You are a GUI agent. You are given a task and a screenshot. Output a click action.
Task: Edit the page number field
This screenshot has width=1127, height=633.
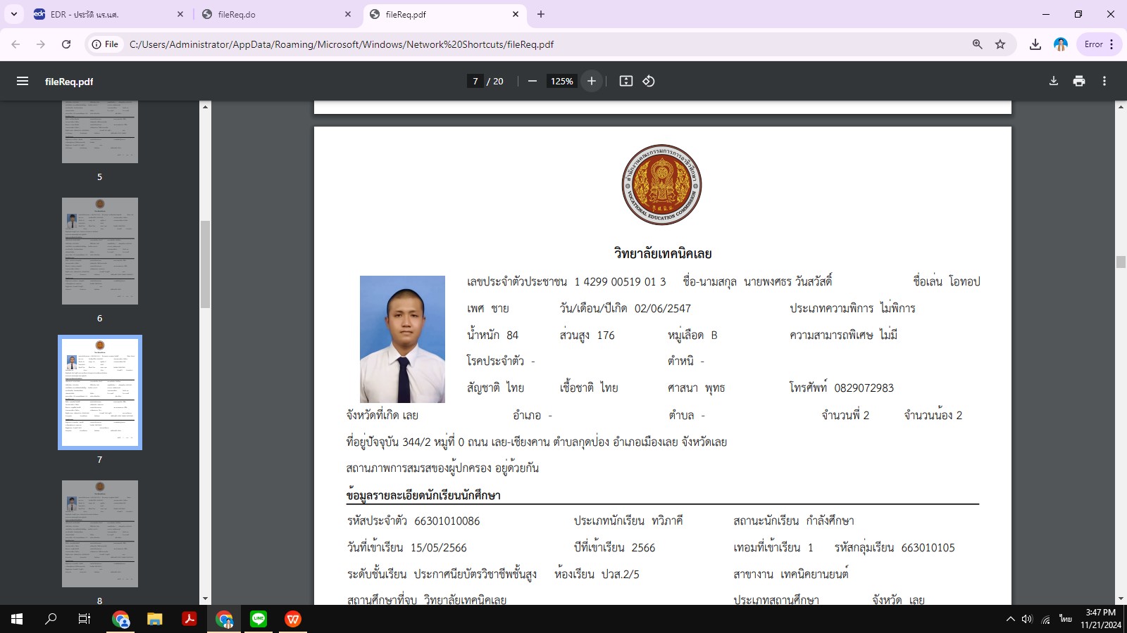(475, 81)
